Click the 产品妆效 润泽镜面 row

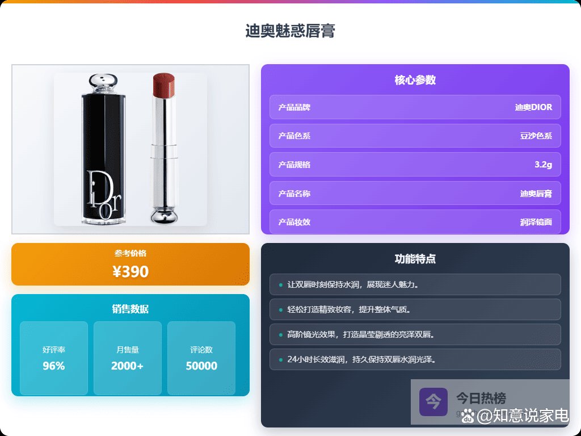[x=415, y=222]
